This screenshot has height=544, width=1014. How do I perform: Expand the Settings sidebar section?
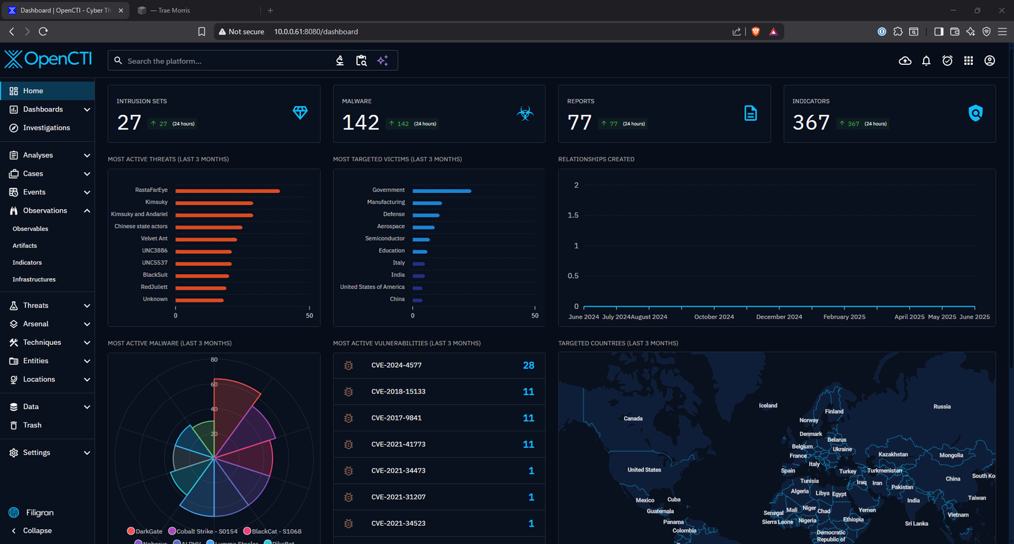tap(35, 452)
